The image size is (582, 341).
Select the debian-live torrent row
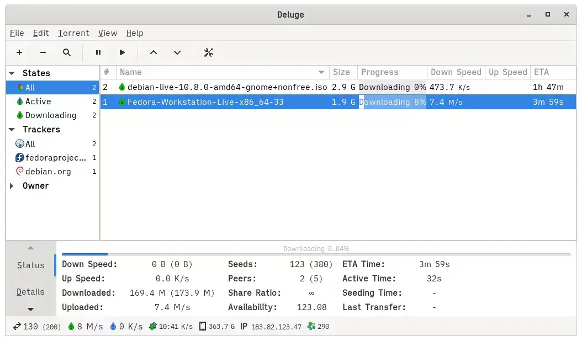338,87
